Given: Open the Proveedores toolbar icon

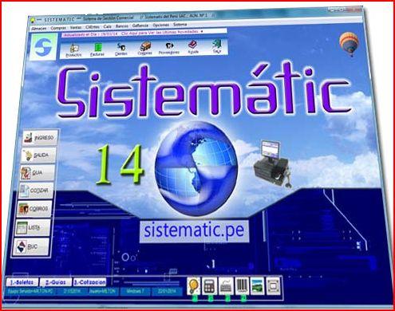Looking at the screenshot, I should [169, 48].
